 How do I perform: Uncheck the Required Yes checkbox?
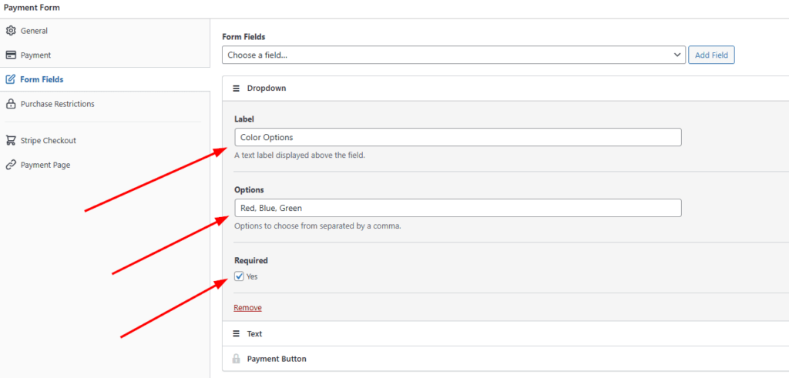coord(240,276)
